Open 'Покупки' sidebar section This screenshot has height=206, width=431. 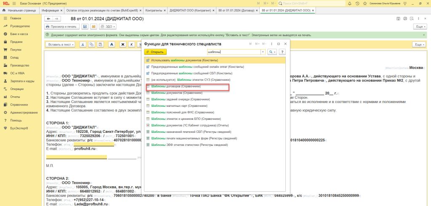click(x=16, y=50)
